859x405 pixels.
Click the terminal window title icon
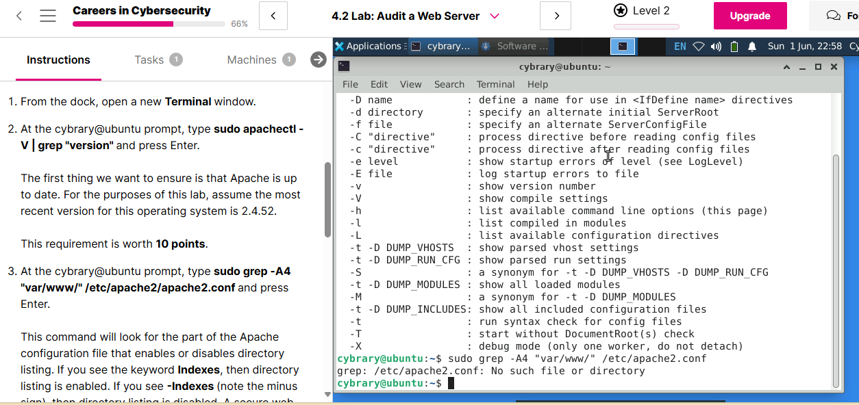(x=344, y=66)
